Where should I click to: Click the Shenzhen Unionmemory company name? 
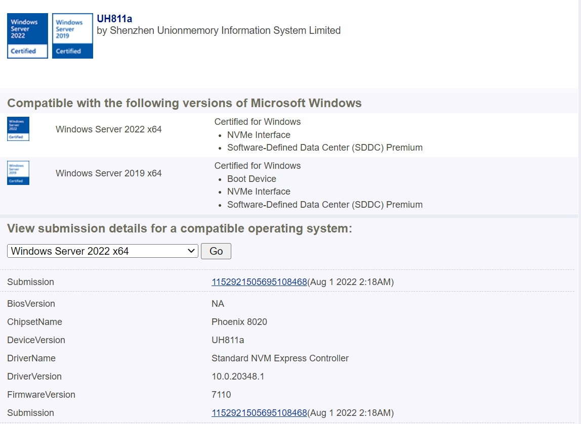[219, 31]
